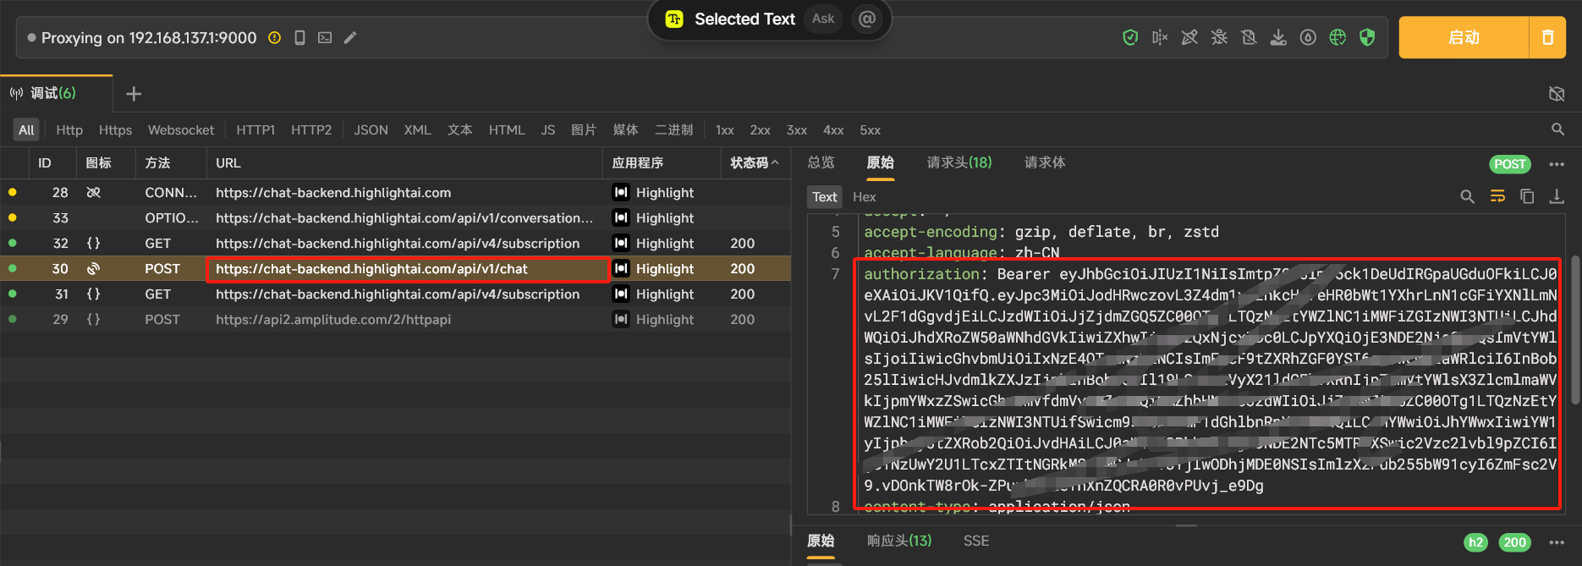Click the green globe icon in toolbar
Screen dimensions: 1582x566
pyautogui.click(x=1338, y=37)
